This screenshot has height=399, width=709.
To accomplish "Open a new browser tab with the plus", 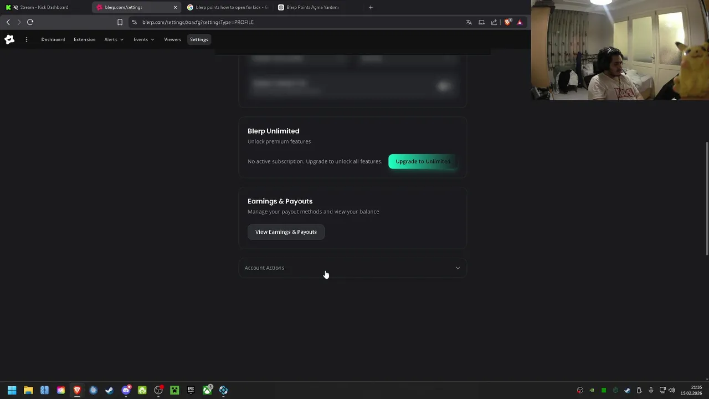I will coord(371,7).
